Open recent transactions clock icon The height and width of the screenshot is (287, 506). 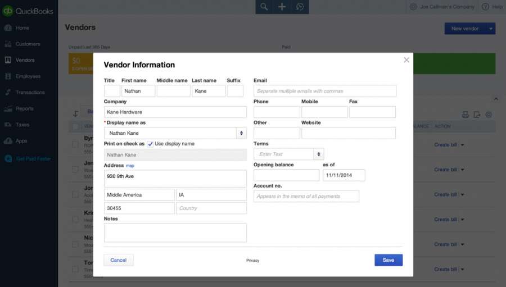coord(300,6)
